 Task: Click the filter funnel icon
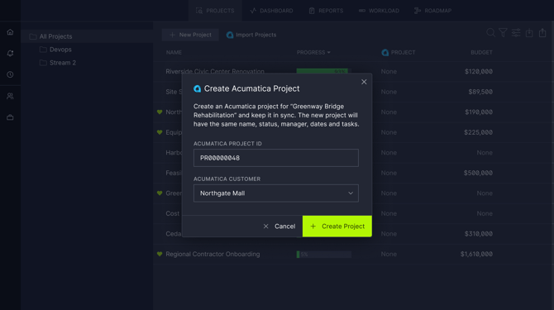point(503,33)
